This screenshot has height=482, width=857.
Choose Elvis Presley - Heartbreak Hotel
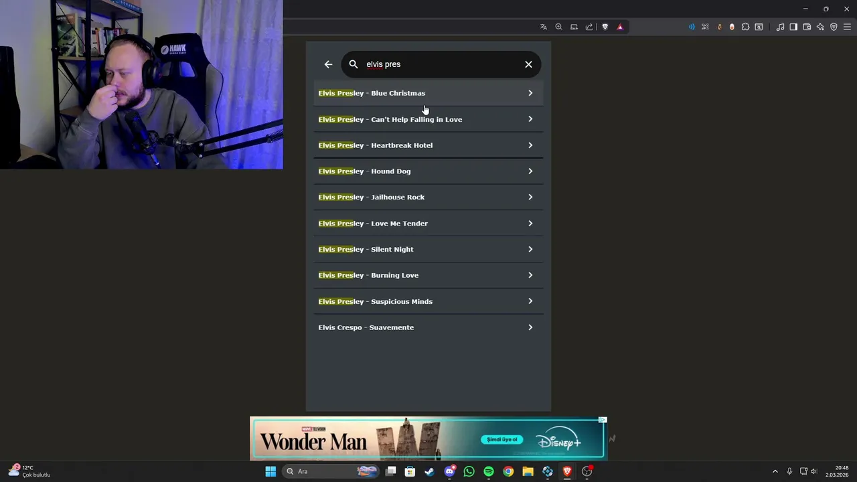pos(428,145)
